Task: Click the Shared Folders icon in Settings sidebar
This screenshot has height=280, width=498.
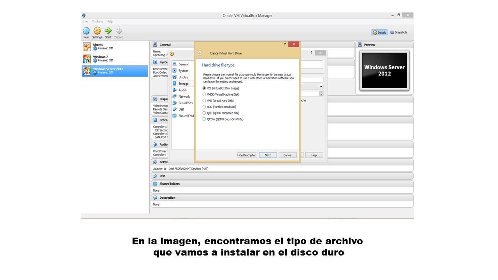Action: pyautogui.click(x=175, y=116)
